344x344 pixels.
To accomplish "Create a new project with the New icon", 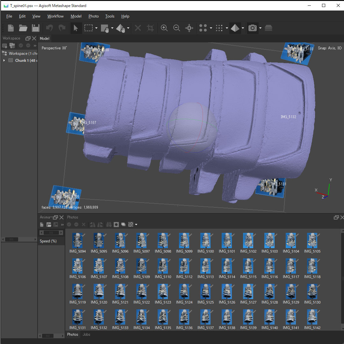I will 11,28.
